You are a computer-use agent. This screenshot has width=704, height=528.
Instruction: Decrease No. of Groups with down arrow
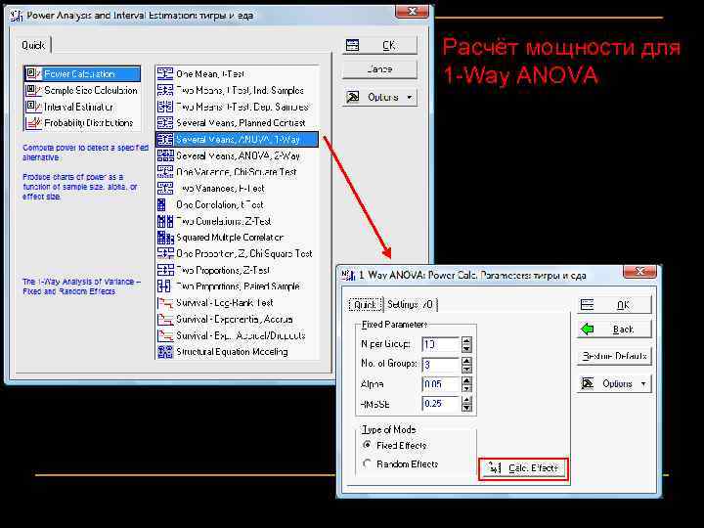466,369
